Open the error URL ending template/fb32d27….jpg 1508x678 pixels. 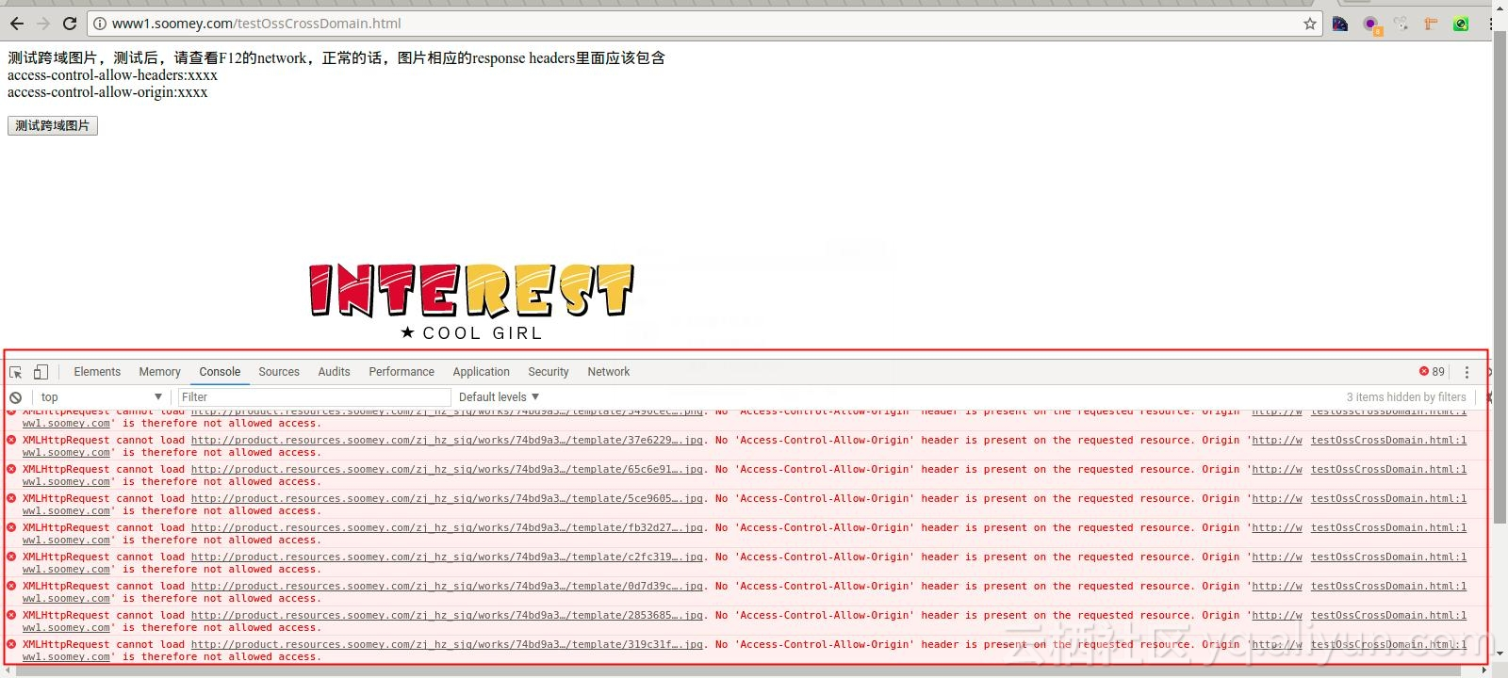[448, 528]
